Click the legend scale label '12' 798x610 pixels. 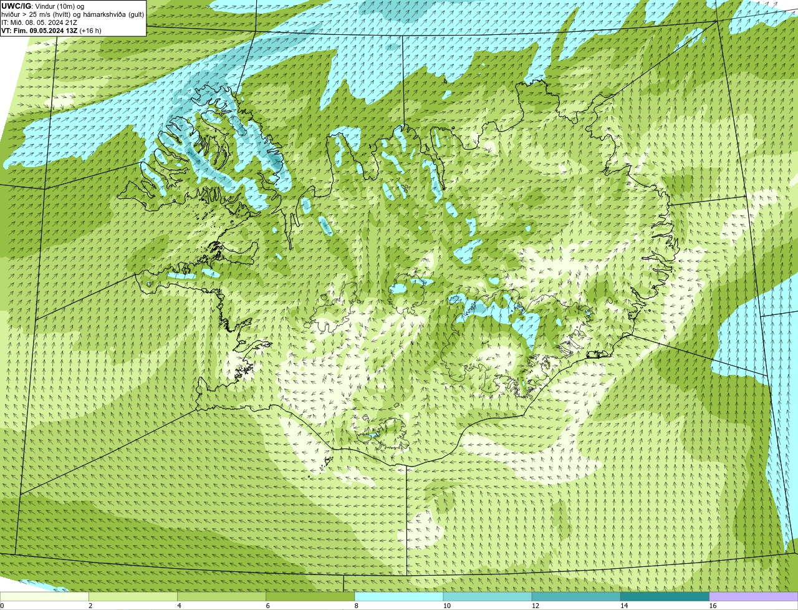pyautogui.click(x=536, y=606)
